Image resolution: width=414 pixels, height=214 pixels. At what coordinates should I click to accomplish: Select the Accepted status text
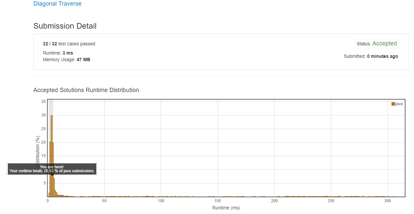point(384,43)
